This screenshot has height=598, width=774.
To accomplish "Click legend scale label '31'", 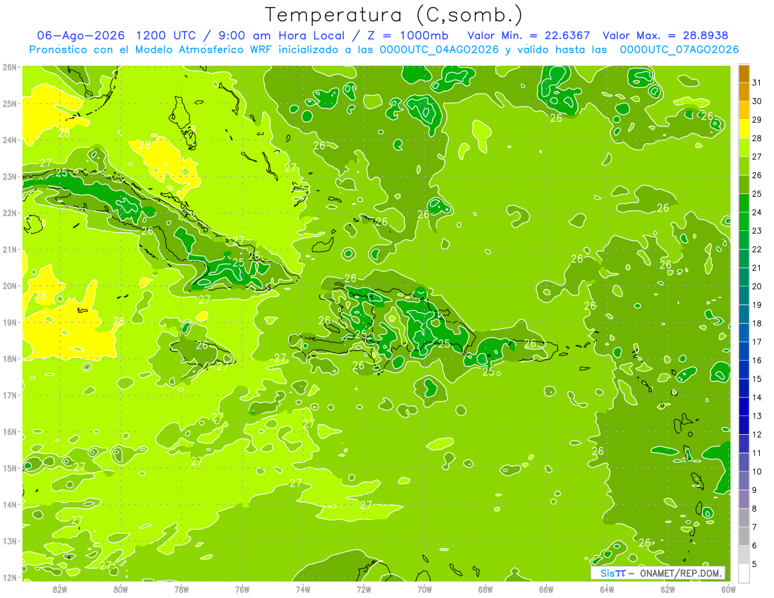I will pos(757,83).
